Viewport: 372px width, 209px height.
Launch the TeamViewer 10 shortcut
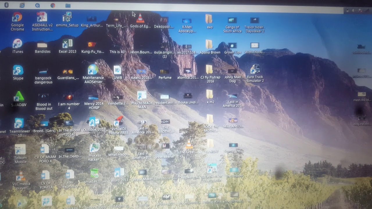tap(19, 127)
